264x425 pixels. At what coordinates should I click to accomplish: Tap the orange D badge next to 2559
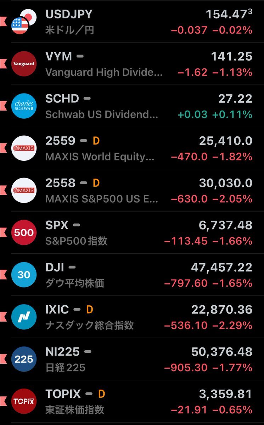(96, 141)
